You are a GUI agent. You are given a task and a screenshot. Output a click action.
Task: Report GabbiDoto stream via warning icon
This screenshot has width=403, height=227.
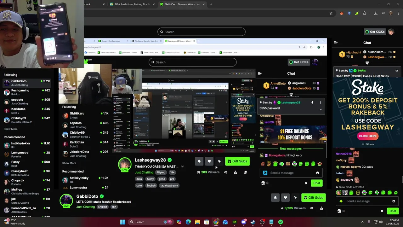321,208
